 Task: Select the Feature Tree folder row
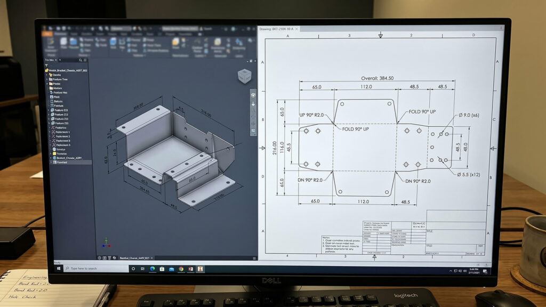point(58,79)
